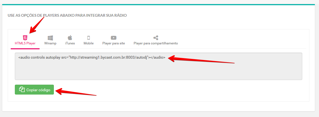Click the video play icon above Player para site
This screenshot has width=319, height=117.
(113, 38)
